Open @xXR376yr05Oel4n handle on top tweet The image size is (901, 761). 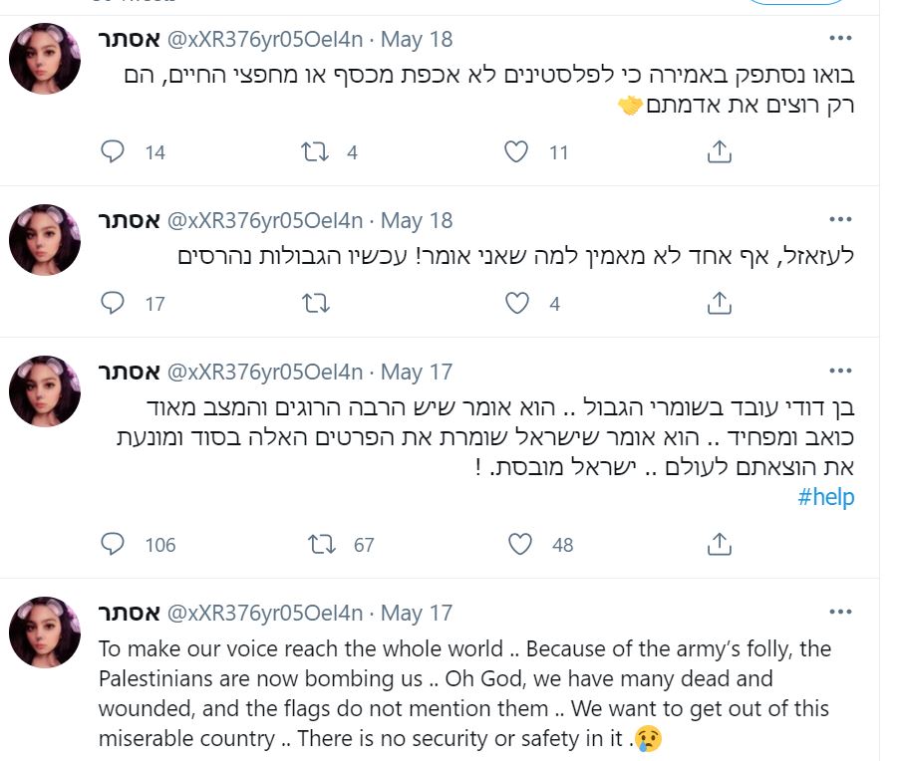point(265,40)
